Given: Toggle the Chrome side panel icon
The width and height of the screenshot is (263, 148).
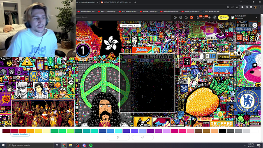Looking at the screenshot, I should [x=251, y=7].
